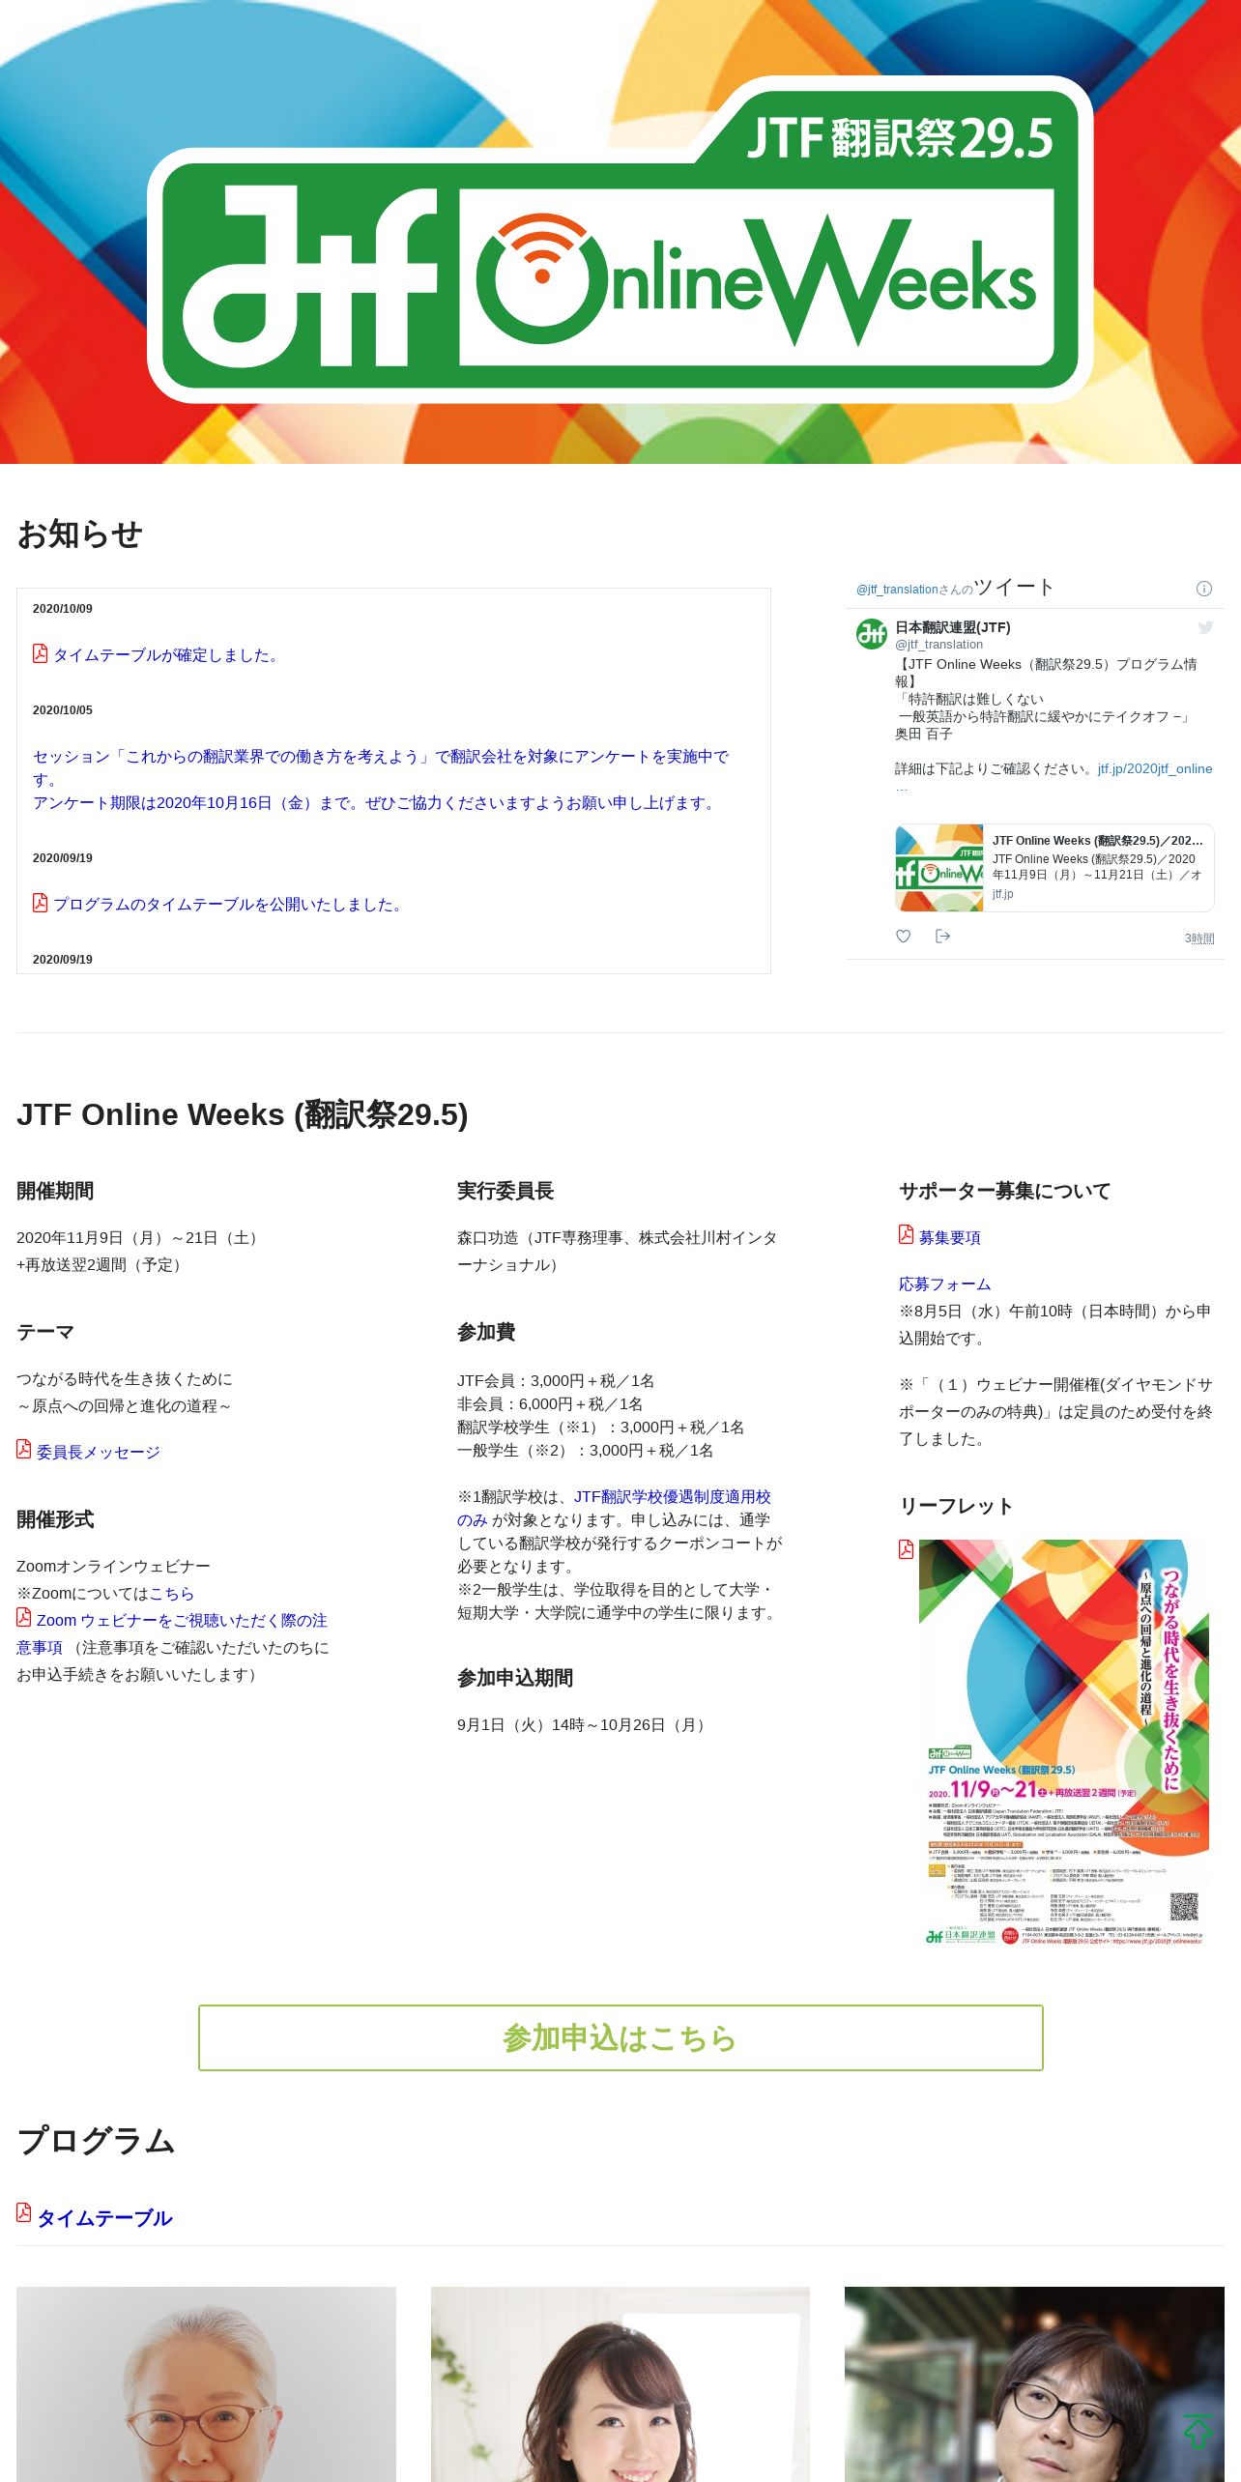Share the tweet using share icon
This screenshot has width=1241, height=2482.
(943, 936)
